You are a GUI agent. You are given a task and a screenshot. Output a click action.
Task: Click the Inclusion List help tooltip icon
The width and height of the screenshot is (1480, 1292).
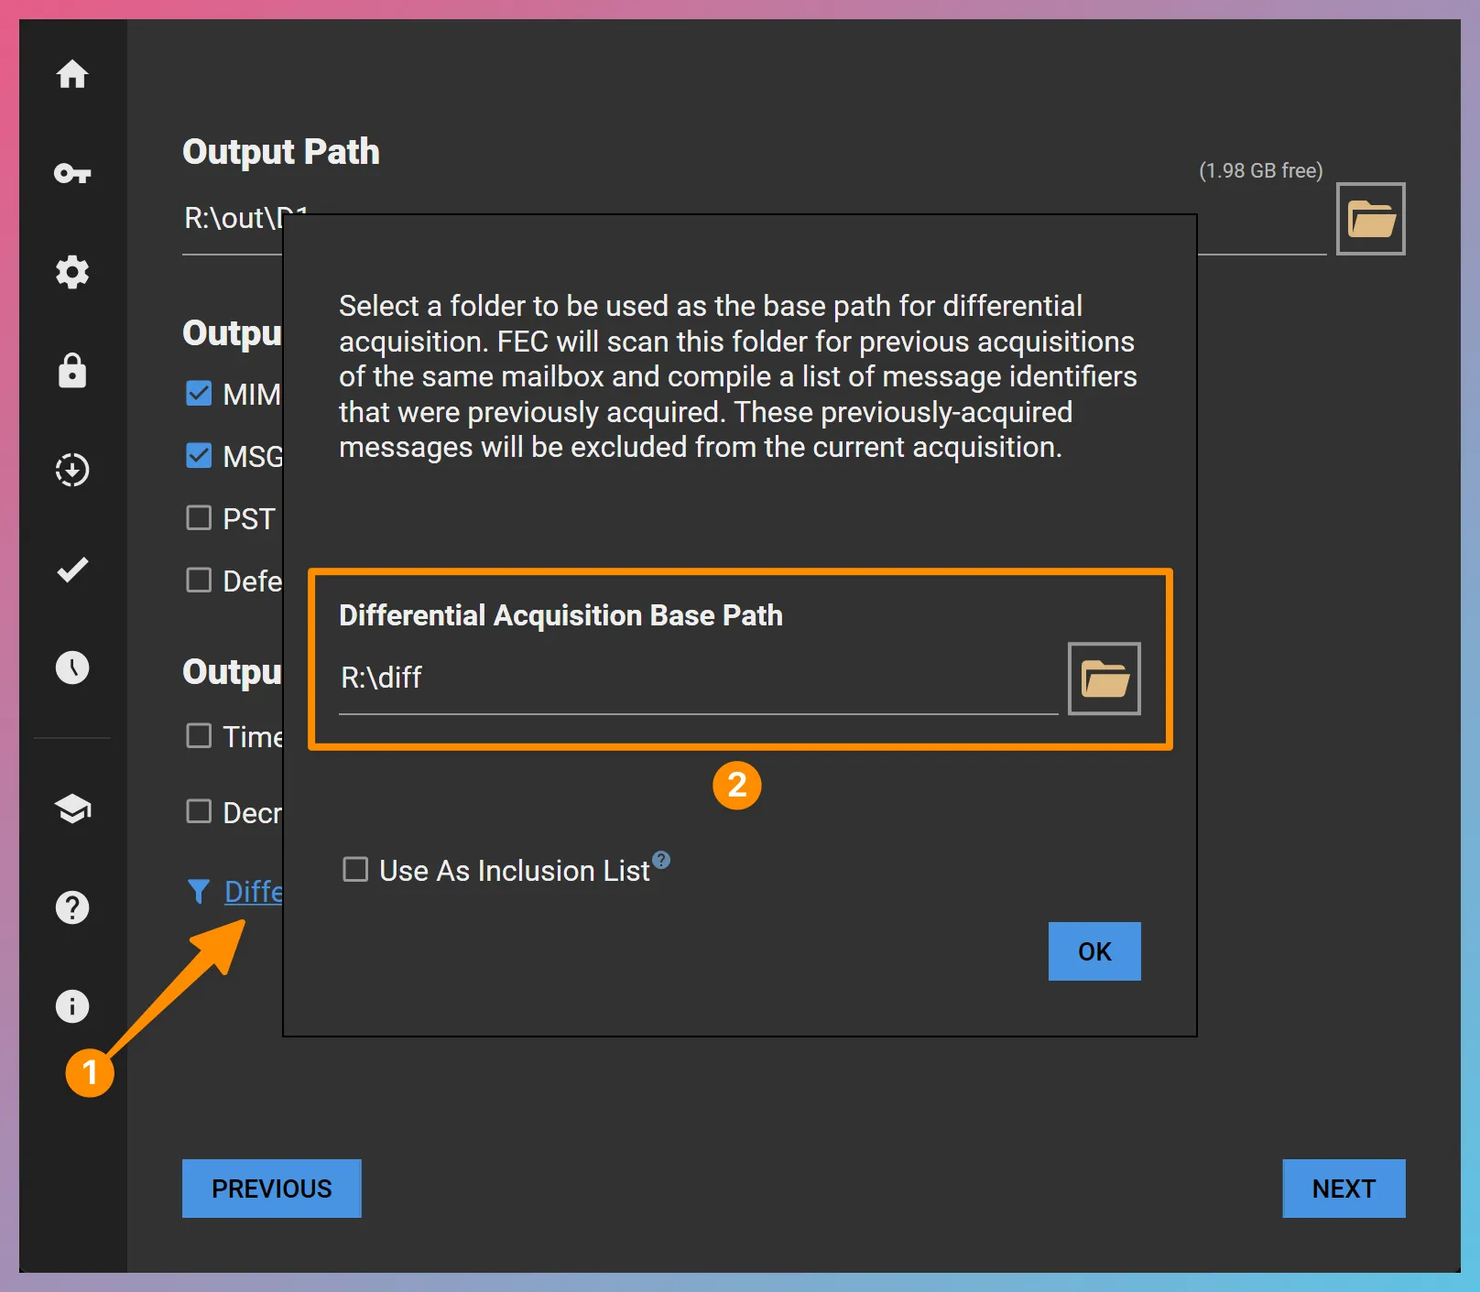tap(661, 860)
